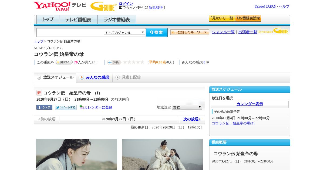Share on Facebook with シェア button
This screenshot has height=170, width=324.
[44, 107]
